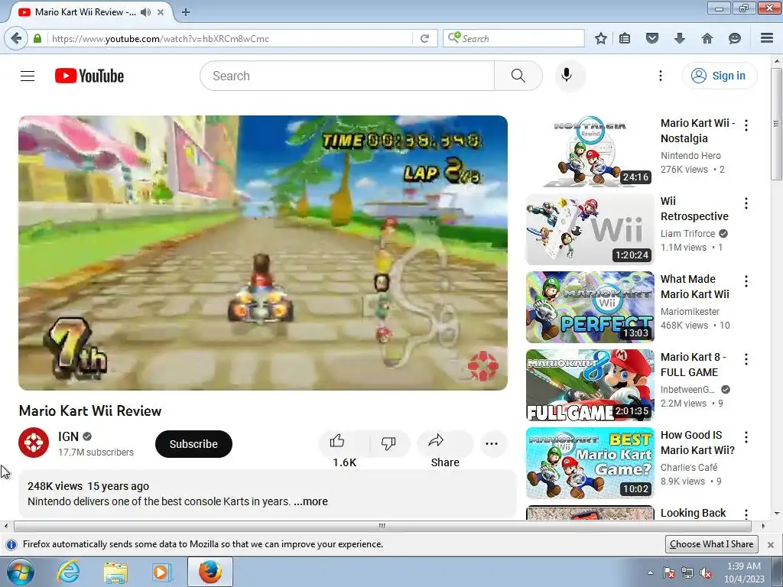Open the Firefox hamburger menu

767,38
